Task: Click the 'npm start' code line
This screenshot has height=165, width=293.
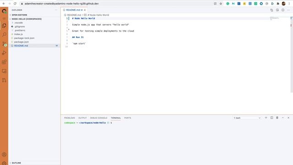Action: coord(79,44)
